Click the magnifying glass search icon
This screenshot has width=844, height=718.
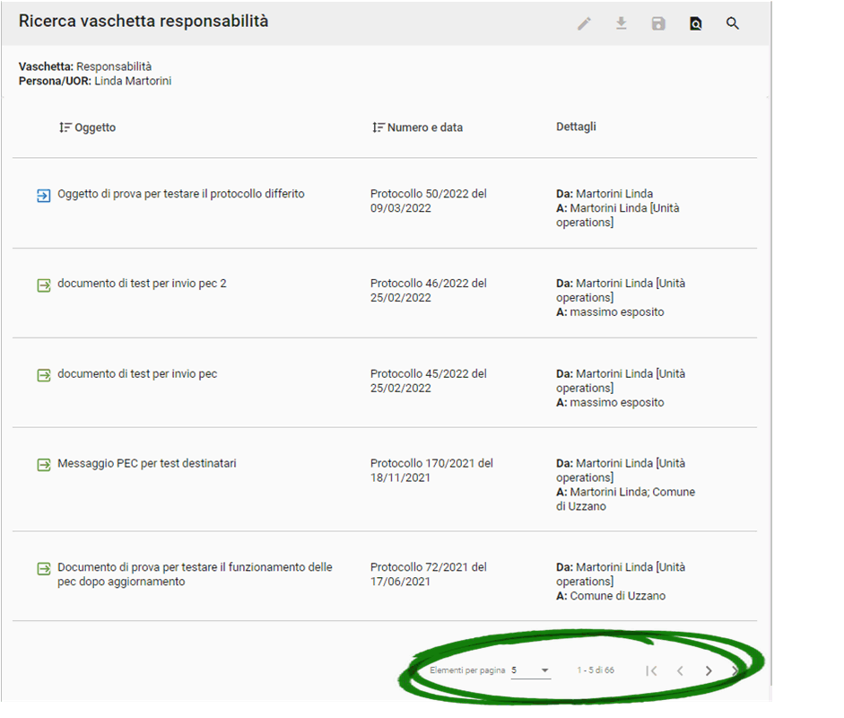point(733,23)
